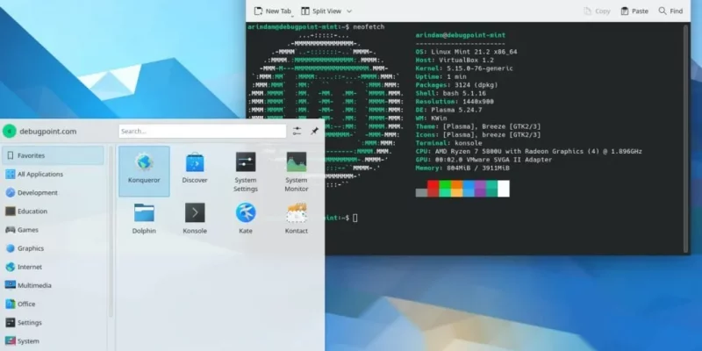
Task: Launch Konsole from the app menu
Action: click(195, 218)
